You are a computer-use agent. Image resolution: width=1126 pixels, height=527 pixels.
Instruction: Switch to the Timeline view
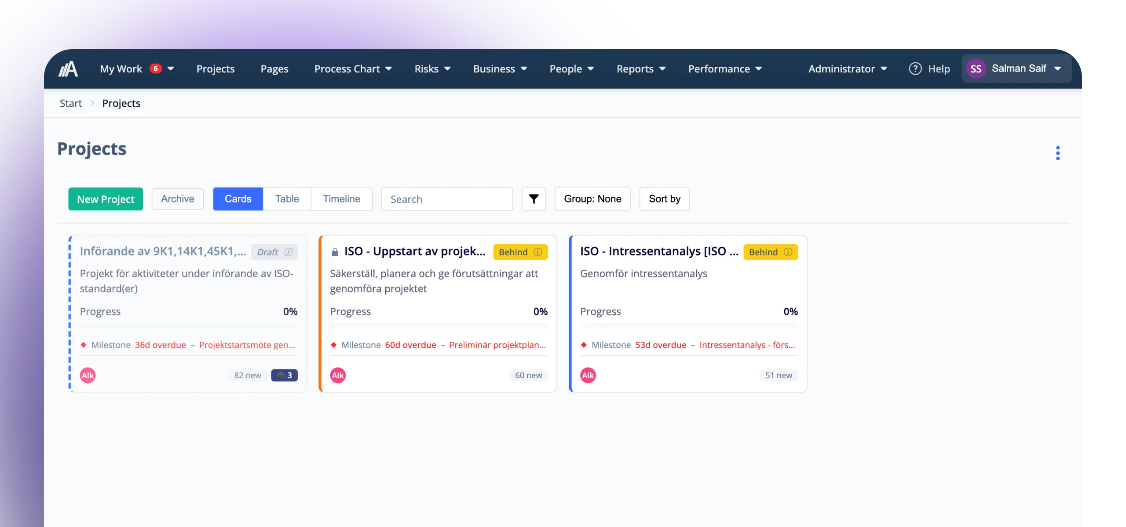point(342,199)
